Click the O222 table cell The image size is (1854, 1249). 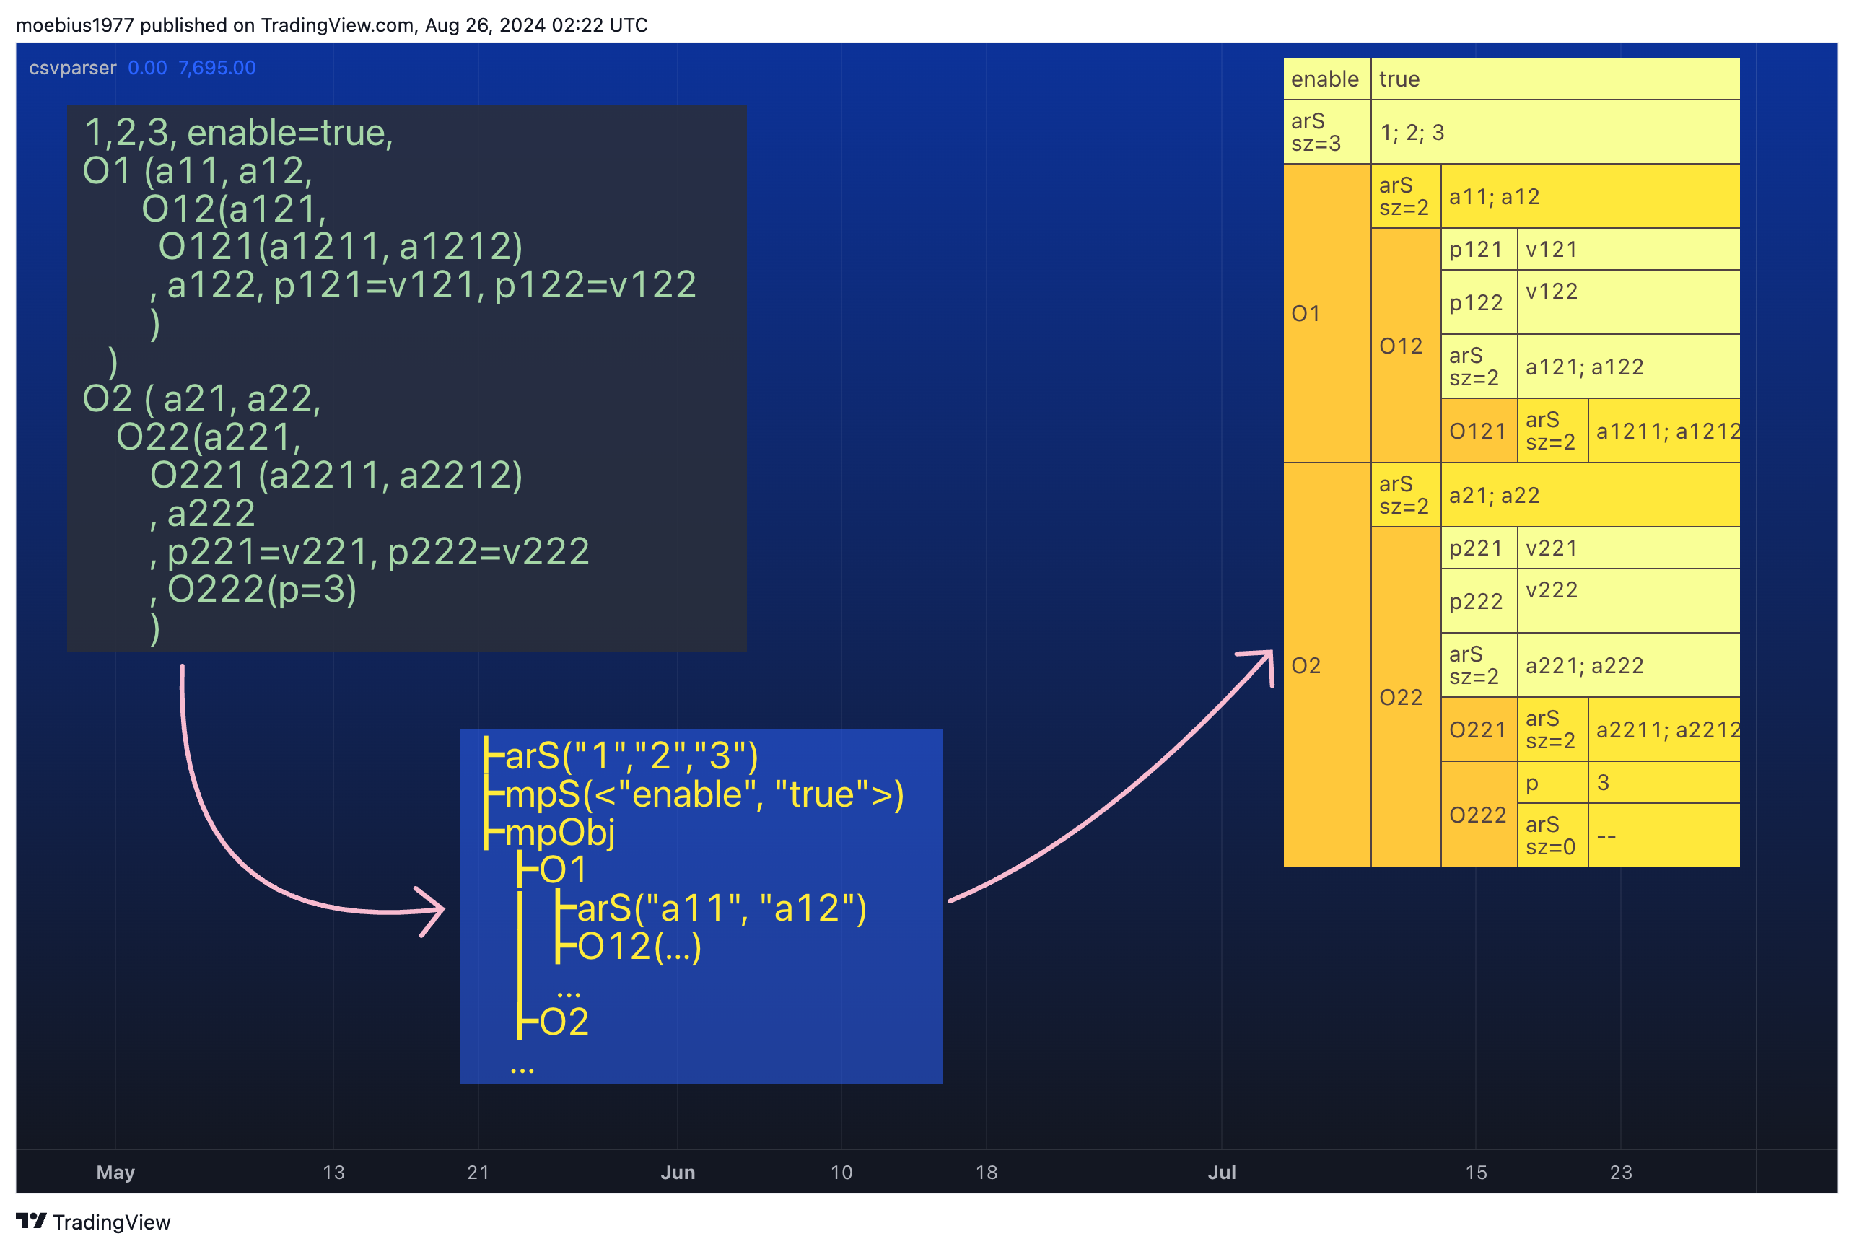[x=1479, y=814]
